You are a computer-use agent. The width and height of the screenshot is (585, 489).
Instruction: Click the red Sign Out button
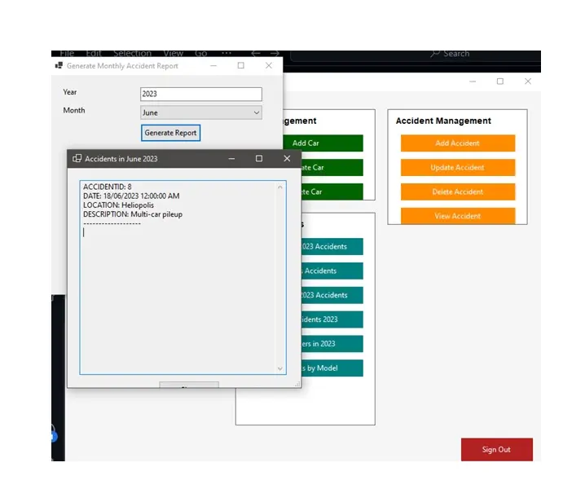496,449
